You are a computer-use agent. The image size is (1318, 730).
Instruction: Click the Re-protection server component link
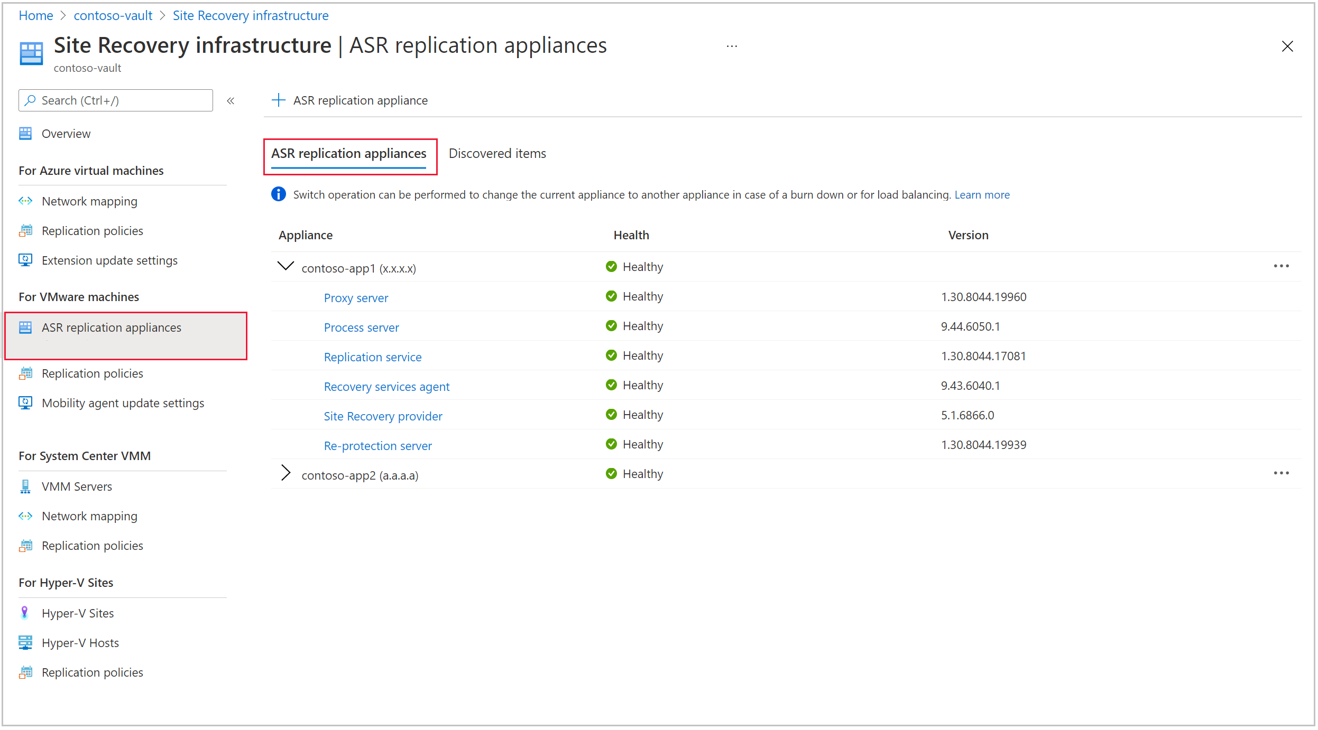click(377, 444)
